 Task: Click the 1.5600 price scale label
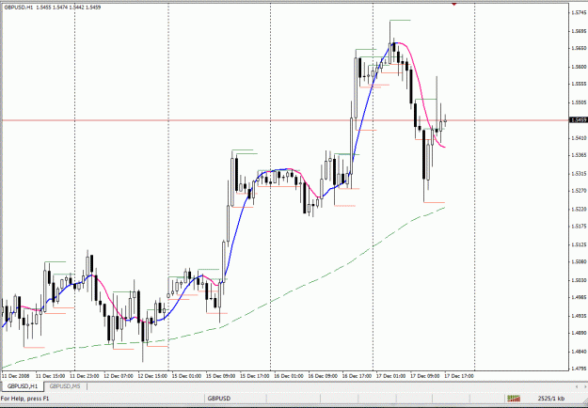579,67
